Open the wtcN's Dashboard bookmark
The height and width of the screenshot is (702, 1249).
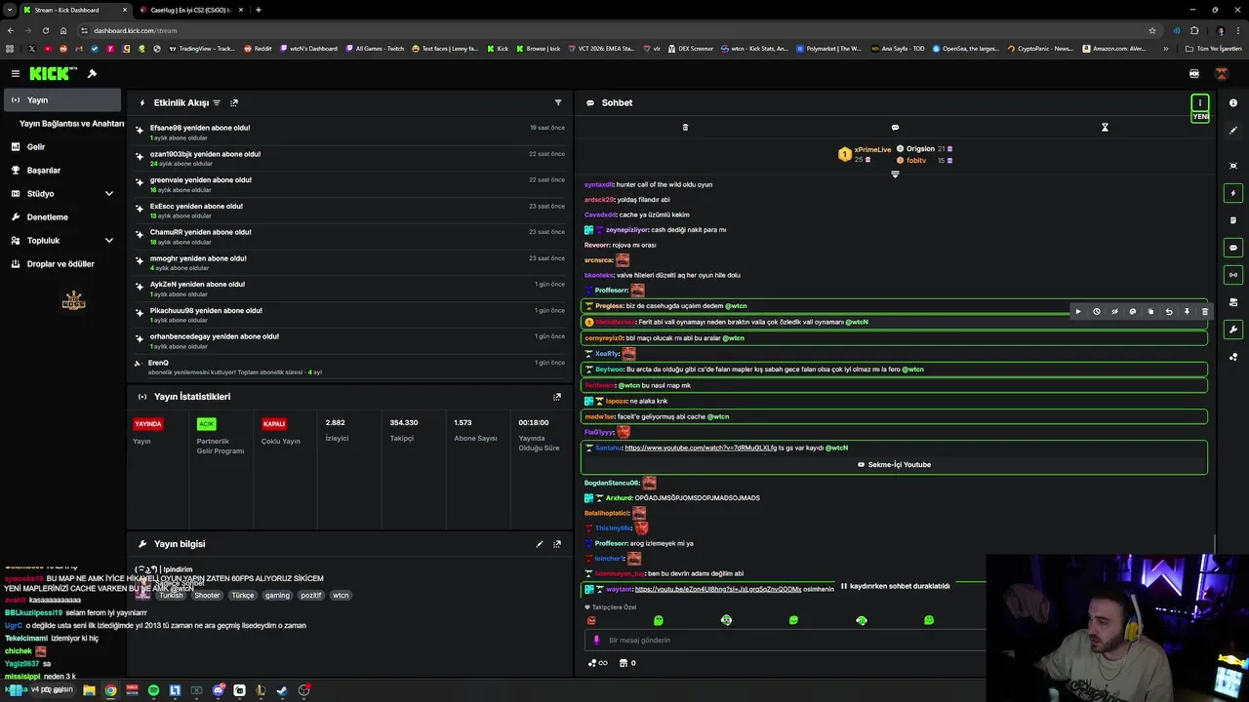[x=308, y=48]
